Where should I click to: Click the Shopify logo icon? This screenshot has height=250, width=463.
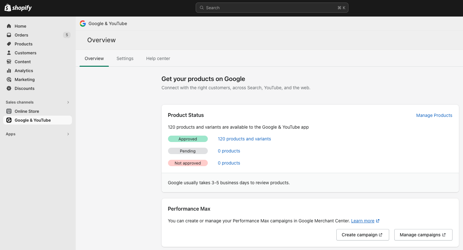[8, 8]
